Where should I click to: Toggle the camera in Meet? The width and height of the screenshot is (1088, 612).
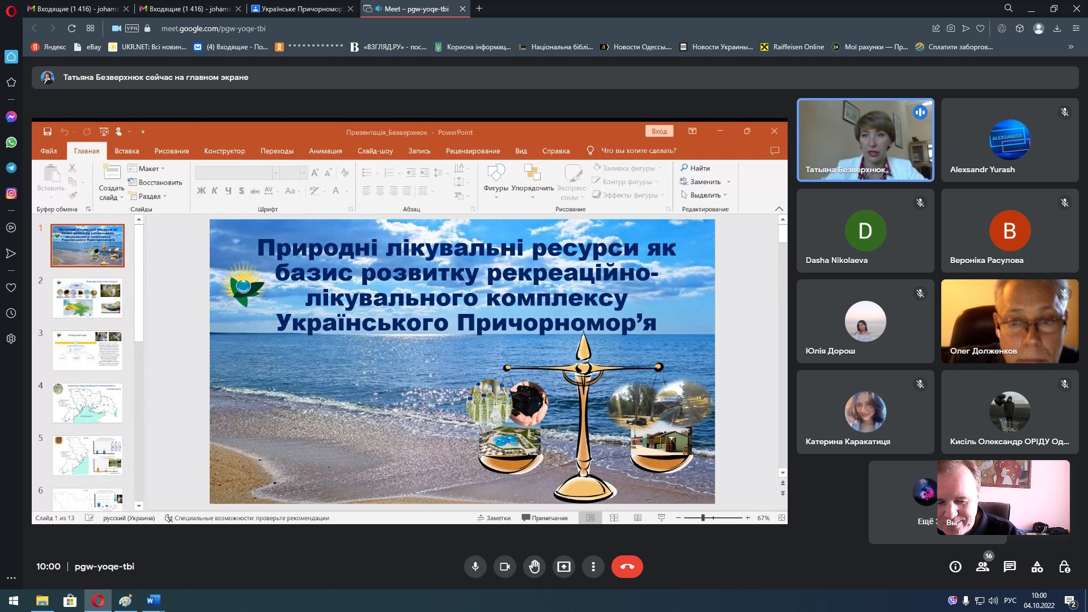[x=504, y=567]
